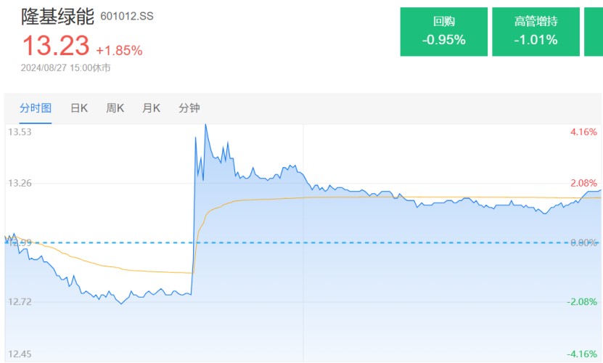Click the green -4.16% axis label
The image size is (603, 363).
click(582, 354)
